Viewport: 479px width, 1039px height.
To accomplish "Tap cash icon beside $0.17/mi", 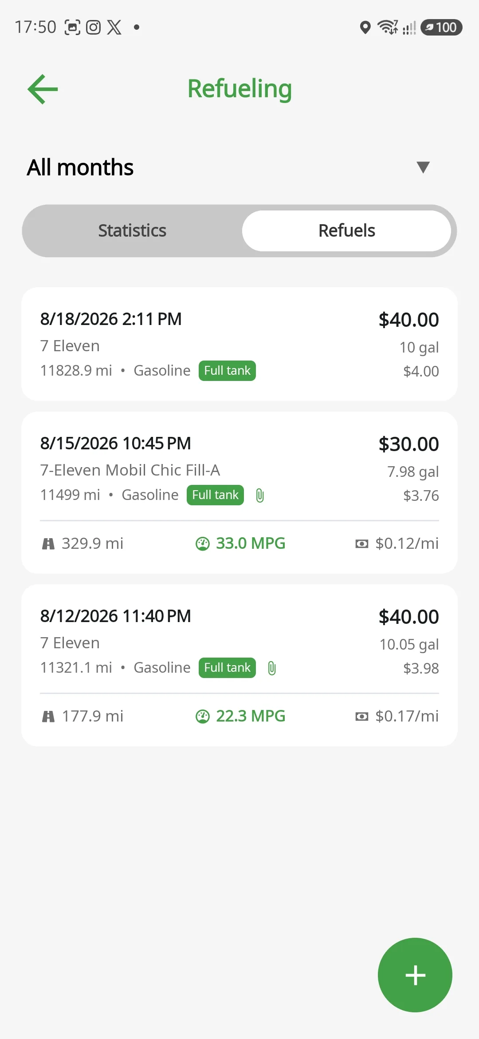I will pos(362,716).
